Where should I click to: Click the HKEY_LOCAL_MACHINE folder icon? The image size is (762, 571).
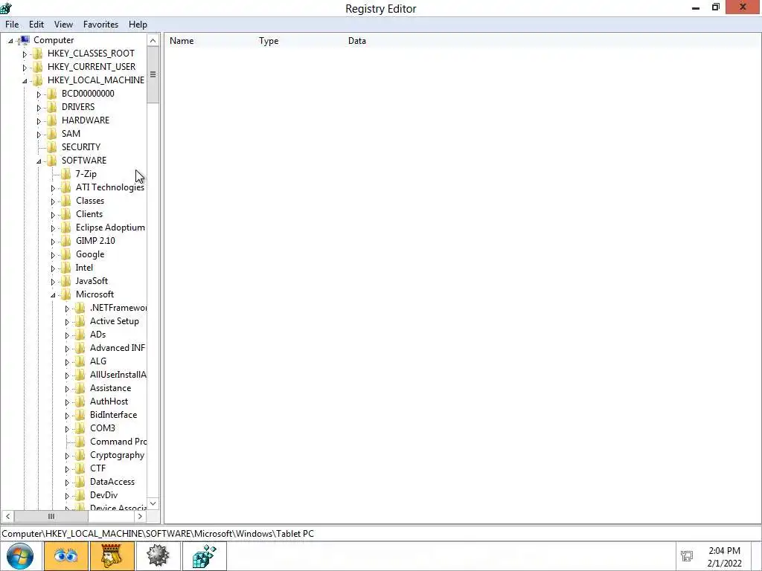38,80
